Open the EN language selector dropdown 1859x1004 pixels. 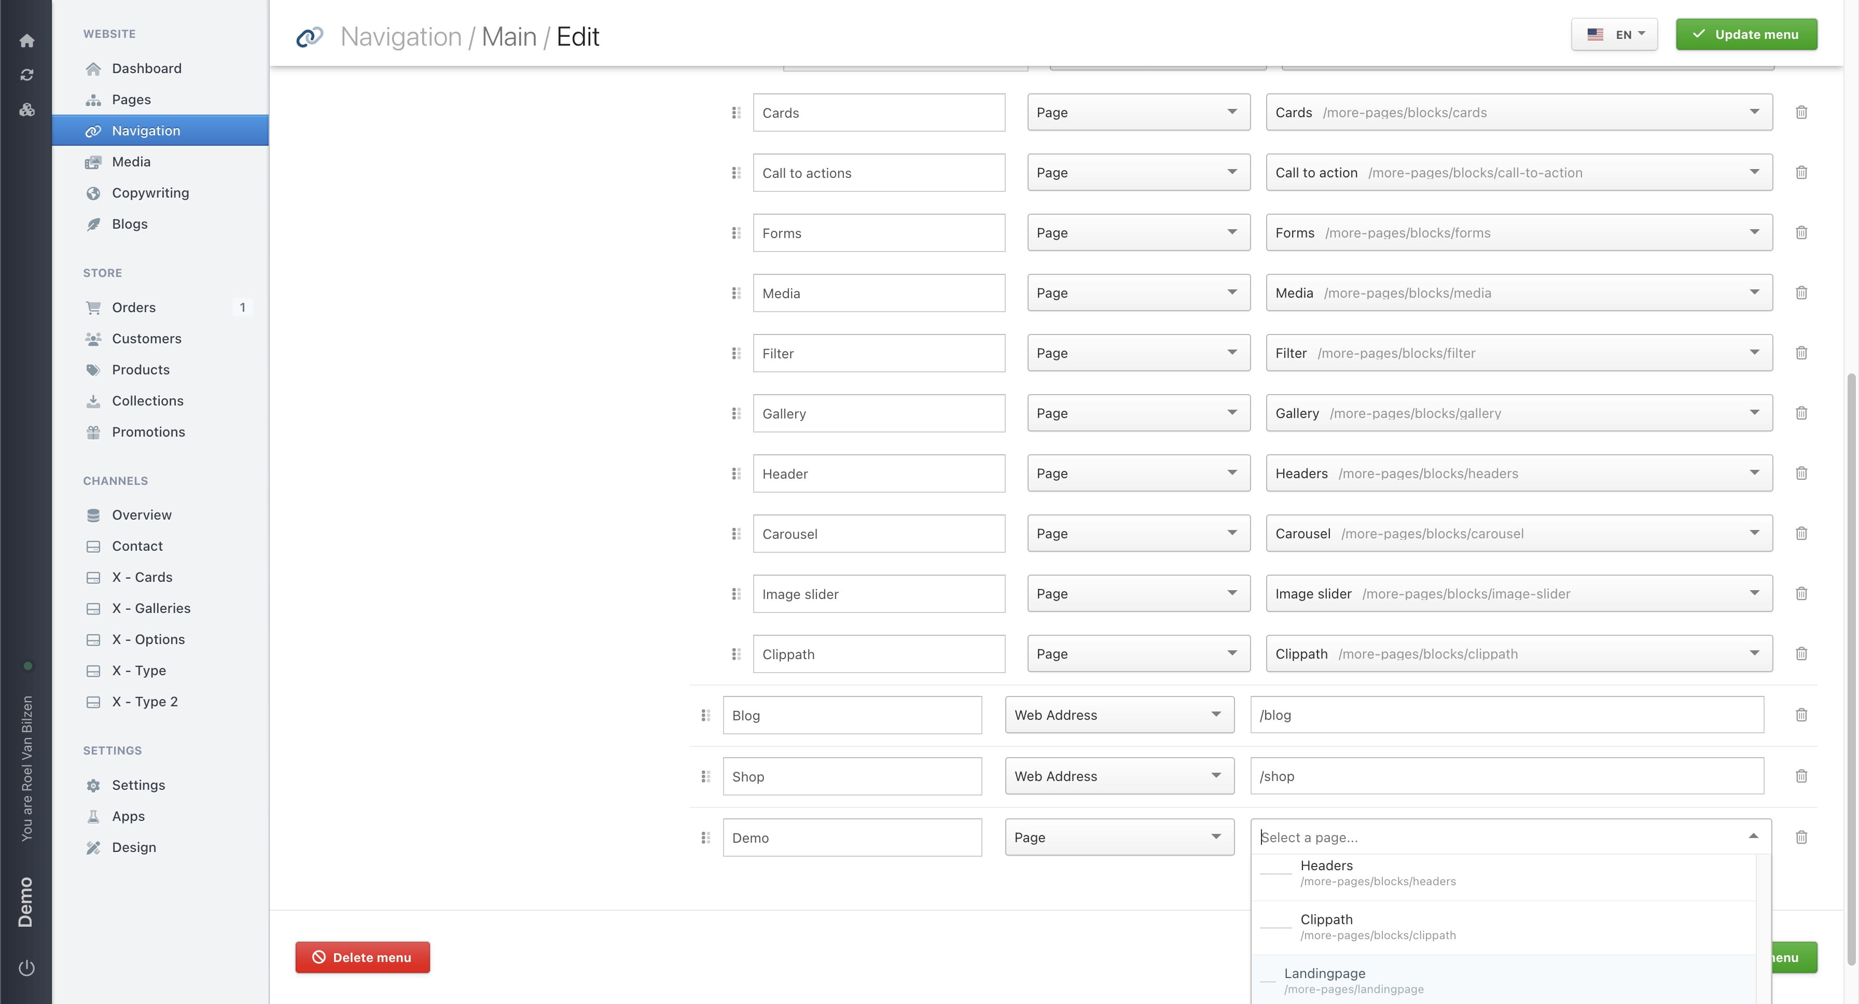pos(1614,34)
